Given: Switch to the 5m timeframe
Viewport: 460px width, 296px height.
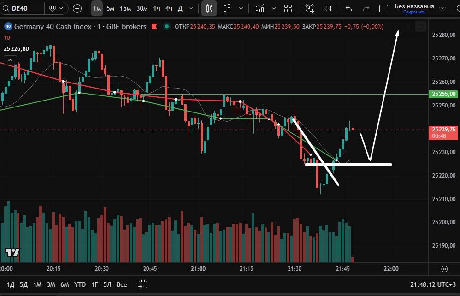Looking at the screenshot, I should tap(111, 8).
